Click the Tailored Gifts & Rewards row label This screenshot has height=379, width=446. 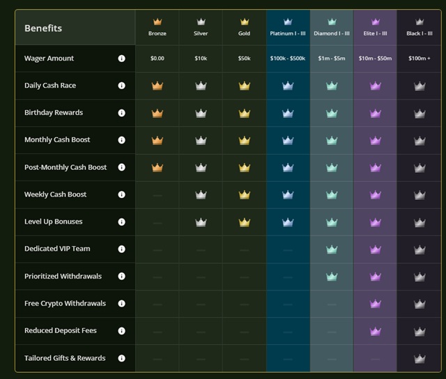coord(65,358)
